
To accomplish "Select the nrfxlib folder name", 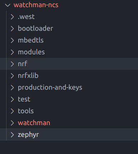I will (28, 76).
